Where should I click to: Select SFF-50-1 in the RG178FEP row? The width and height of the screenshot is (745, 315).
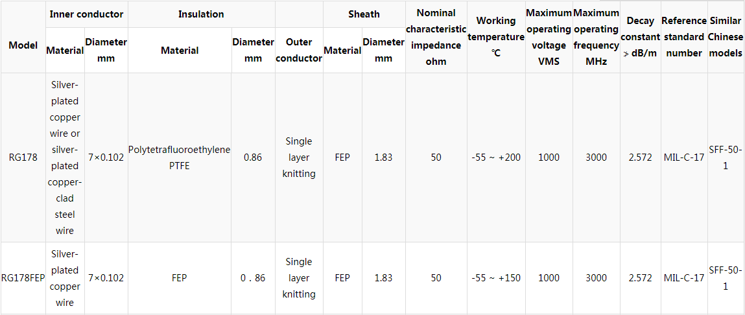pos(726,278)
